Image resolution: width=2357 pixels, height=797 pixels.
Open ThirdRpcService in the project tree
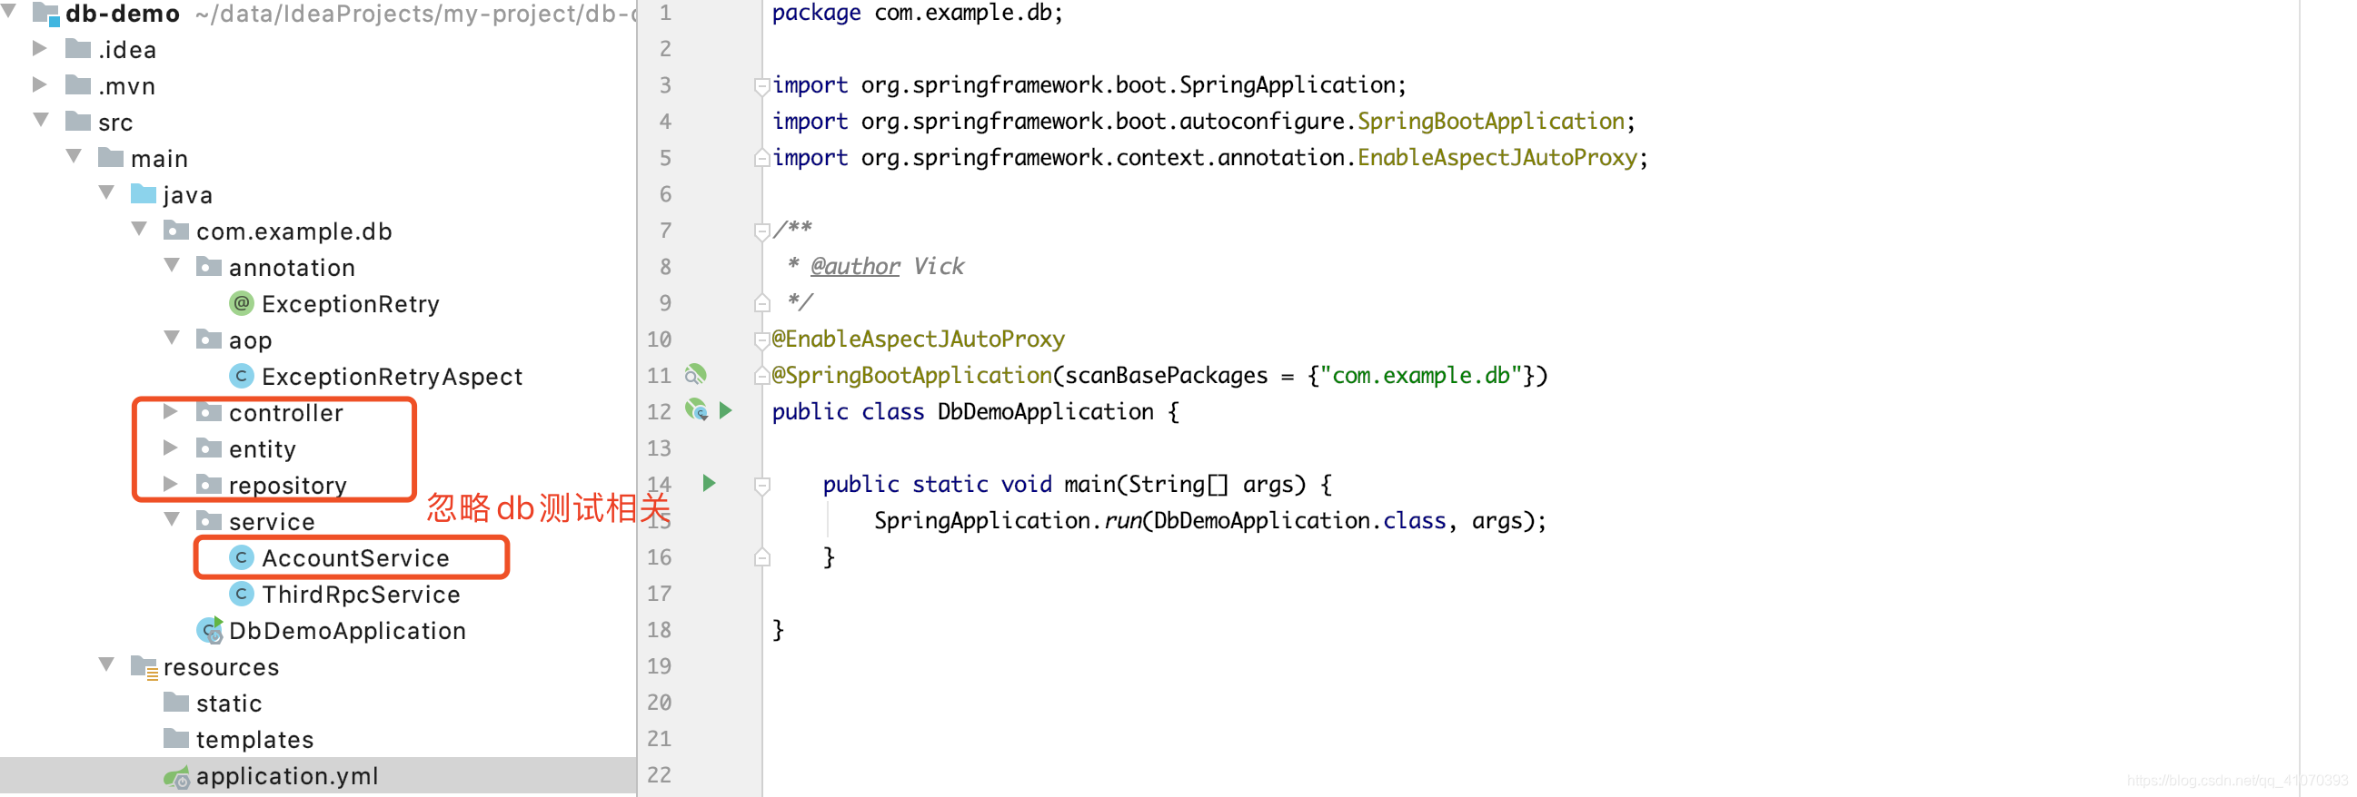(x=361, y=594)
